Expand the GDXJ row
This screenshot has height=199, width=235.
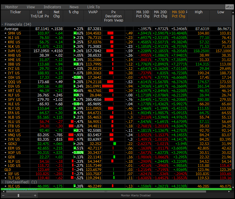(x=5, y=144)
